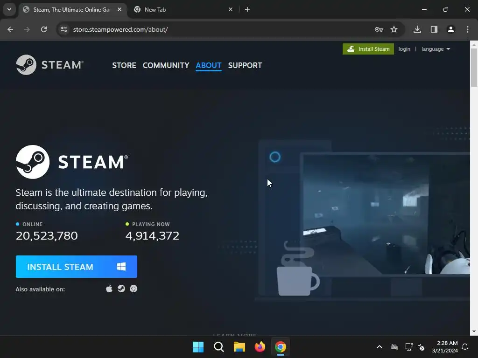The width and height of the screenshot is (478, 358).
Task: Go back with the browser back arrow
Action: [10, 29]
